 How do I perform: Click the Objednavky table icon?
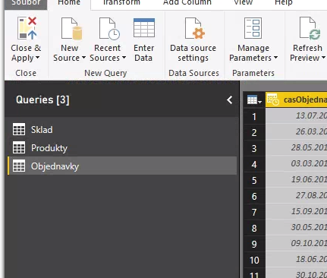pyautogui.click(x=19, y=166)
